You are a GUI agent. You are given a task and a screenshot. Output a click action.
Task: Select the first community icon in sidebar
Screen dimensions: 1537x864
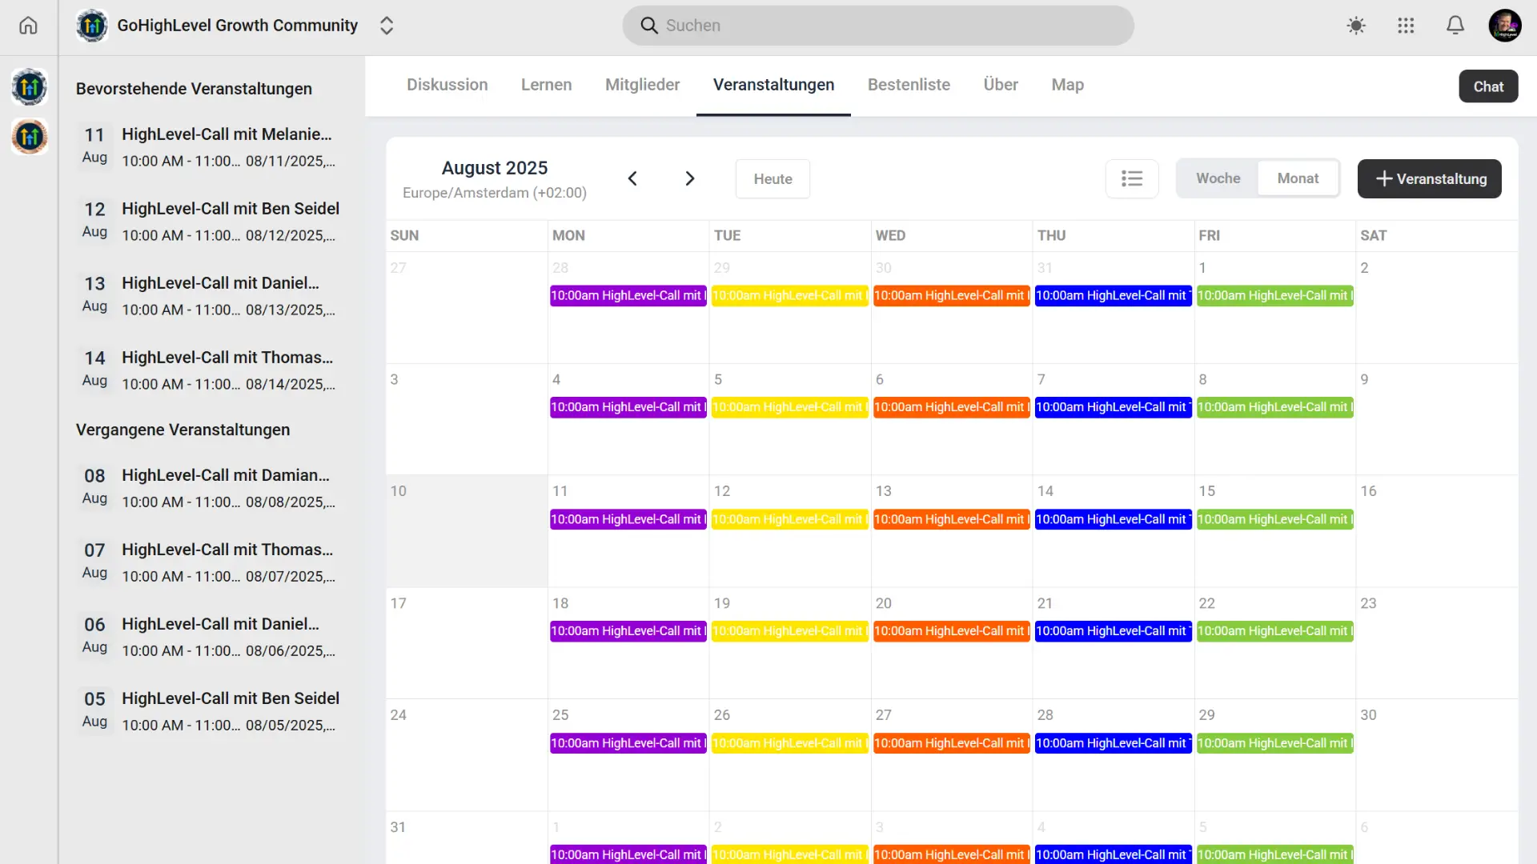pos(29,87)
